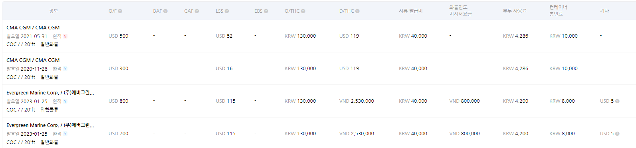This screenshot has width=636, height=148.
Task: Select the CMA CGM row dated 2021-05-31
Action: click(319, 36)
